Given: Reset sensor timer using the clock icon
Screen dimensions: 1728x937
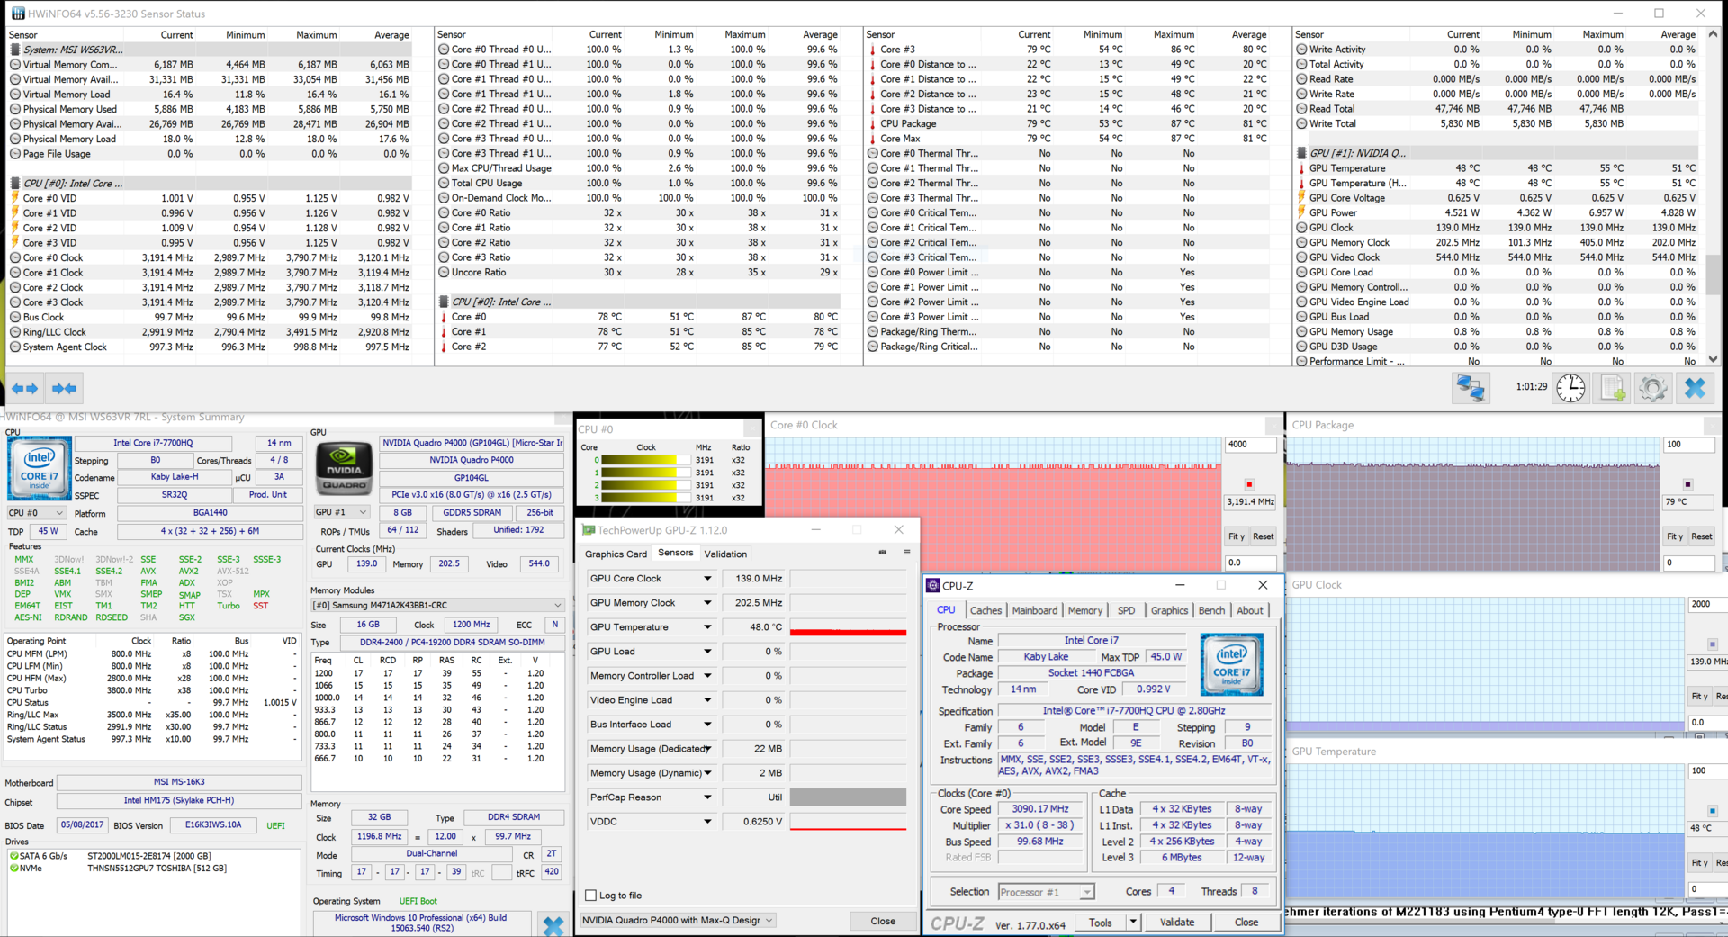Looking at the screenshot, I should pyautogui.click(x=1571, y=388).
